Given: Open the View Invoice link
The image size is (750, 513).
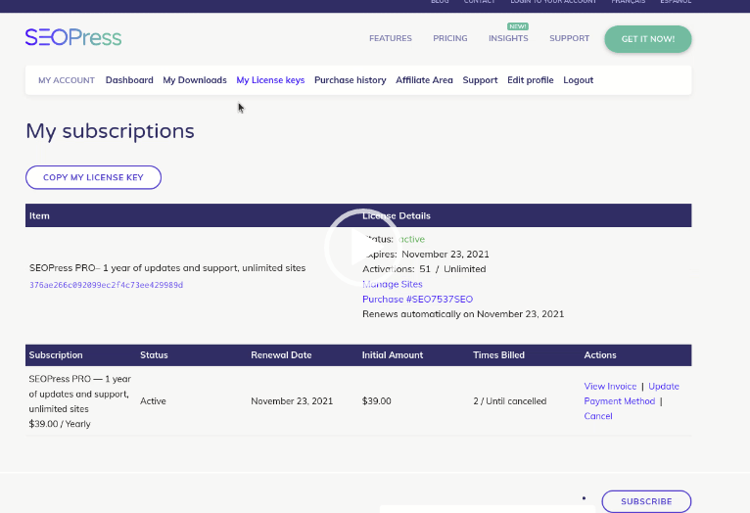Looking at the screenshot, I should (x=610, y=387).
